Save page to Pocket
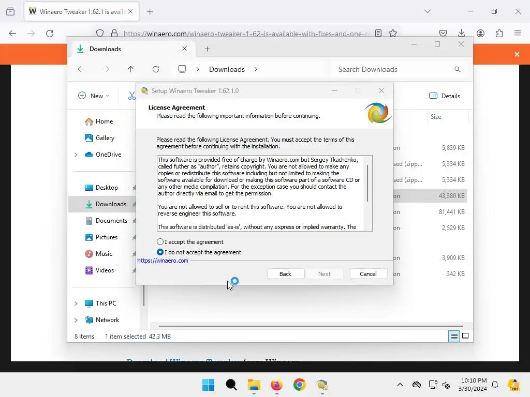This screenshot has width=530, height=397. [443, 33]
